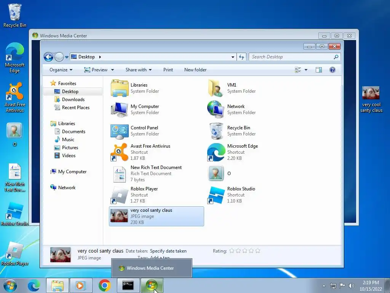
Task: Open view options dropdown arrow
Action: pos(306,70)
